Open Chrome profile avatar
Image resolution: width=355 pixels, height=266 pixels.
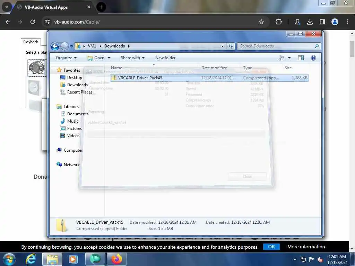(x=335, y=22)
